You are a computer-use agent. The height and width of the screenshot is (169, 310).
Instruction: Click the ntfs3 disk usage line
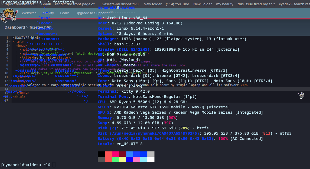coord(195,133)
